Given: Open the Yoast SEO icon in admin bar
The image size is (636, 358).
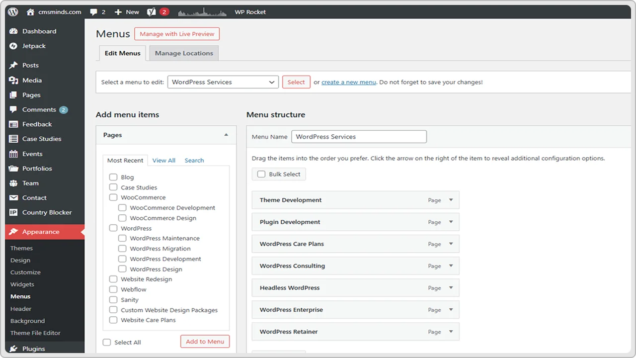Looking at the screenshot, I should click(x=151, y=12).
